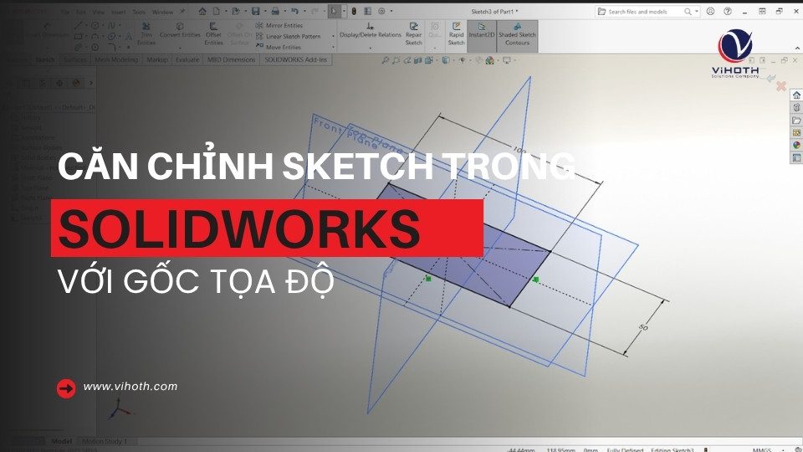Select the Offset Entities tool

coord(213,34)
